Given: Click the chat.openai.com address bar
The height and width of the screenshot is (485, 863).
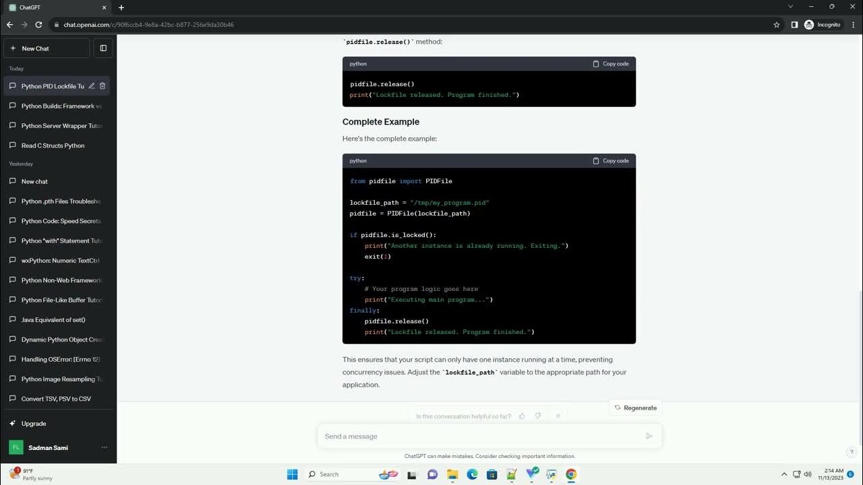Looking at the screenshot, I should [x=148, y=25].
